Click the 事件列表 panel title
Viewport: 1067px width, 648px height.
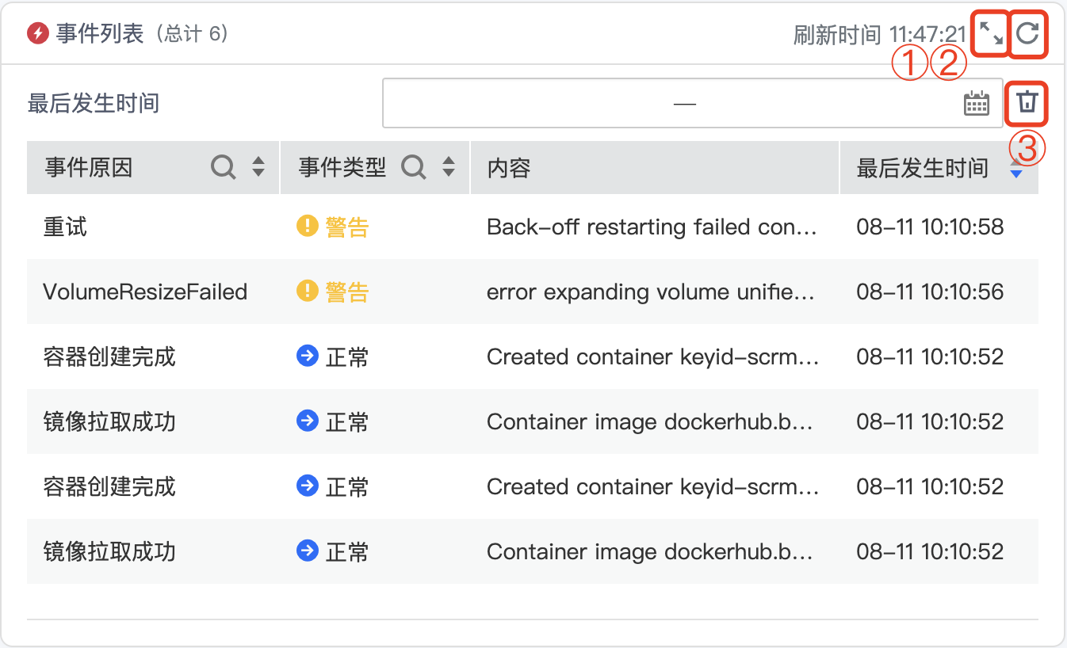pos(100,33)
